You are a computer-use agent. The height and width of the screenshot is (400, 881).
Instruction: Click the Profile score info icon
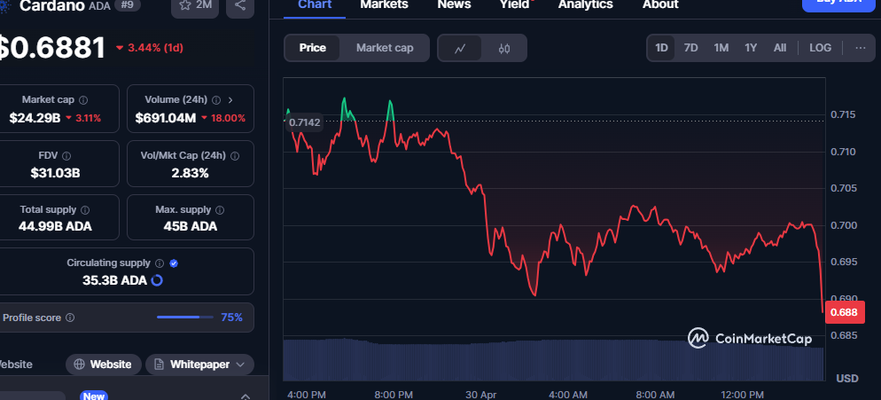pyautogui.click(x=70, y=318)
